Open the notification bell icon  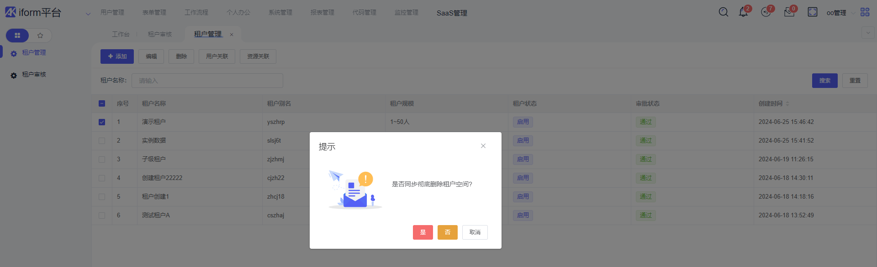click(x=743, y=12)
